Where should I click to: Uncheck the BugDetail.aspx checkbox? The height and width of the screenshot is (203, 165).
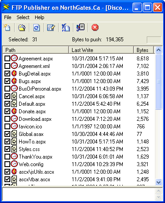(x=7, y=74)
